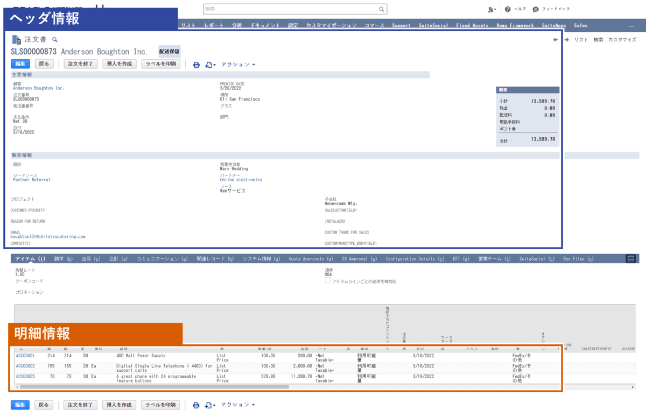Click the global search magnifier icon
This screenshot has width=646, height=417.
(382, 9)
